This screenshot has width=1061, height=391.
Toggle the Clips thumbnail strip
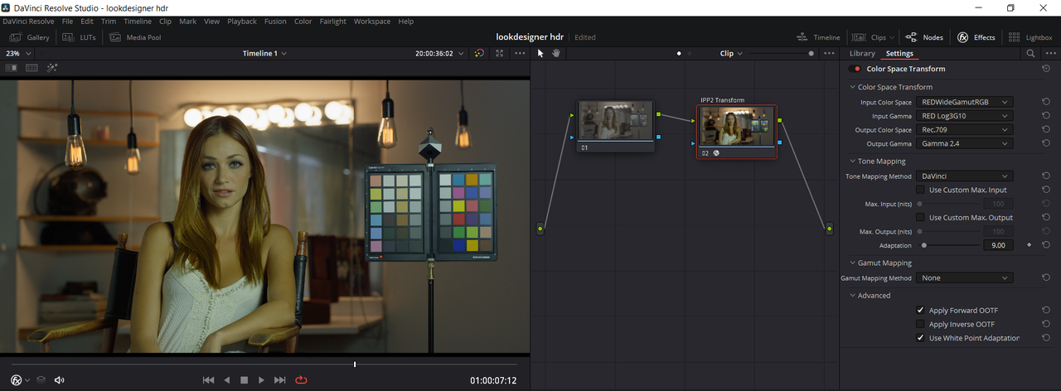click(x=874, y=37)
